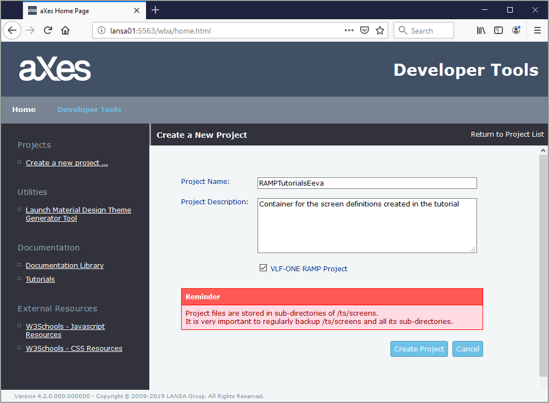The image size is (549, 403).
Task: Click the aXes logo
Action: pyautogui.click(x=55, y=69)
